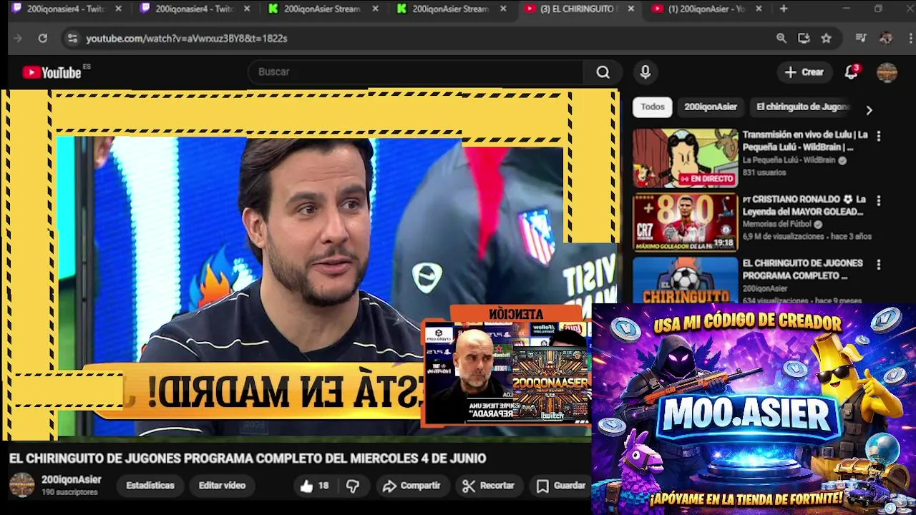Viewport: 916px width, 515px height.
Task: Expand more filter chips with arrow
Action: [869, 110]
